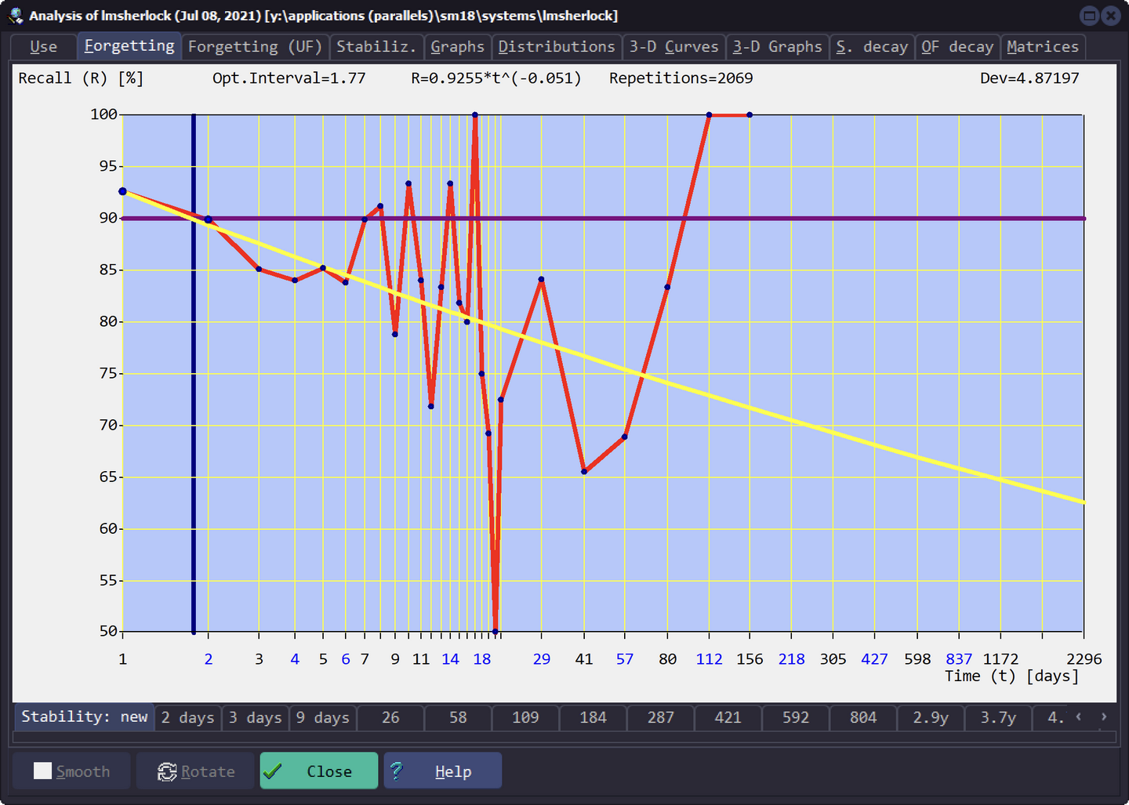Switch to the Matrices tab

coord(1043,47)
